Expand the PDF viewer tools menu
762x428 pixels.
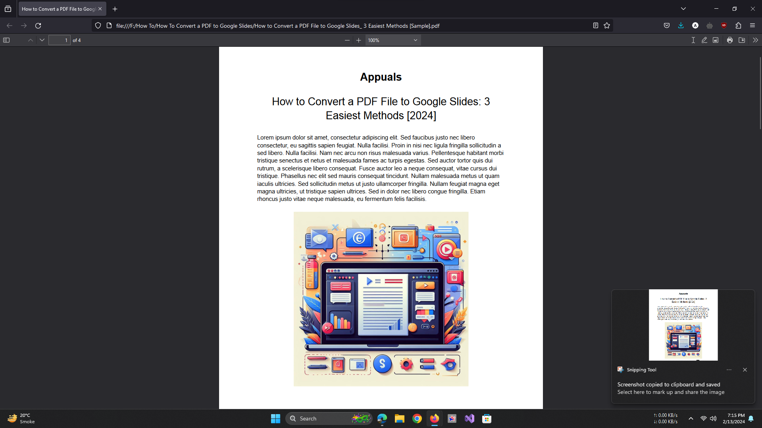755,40
